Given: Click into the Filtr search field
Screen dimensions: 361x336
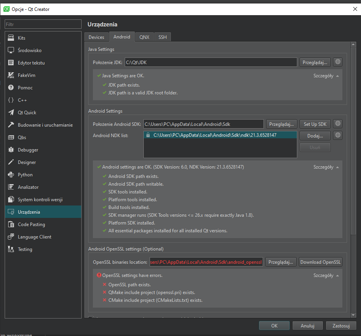Looking at the screenshot, I should click(x=43, y=24).
